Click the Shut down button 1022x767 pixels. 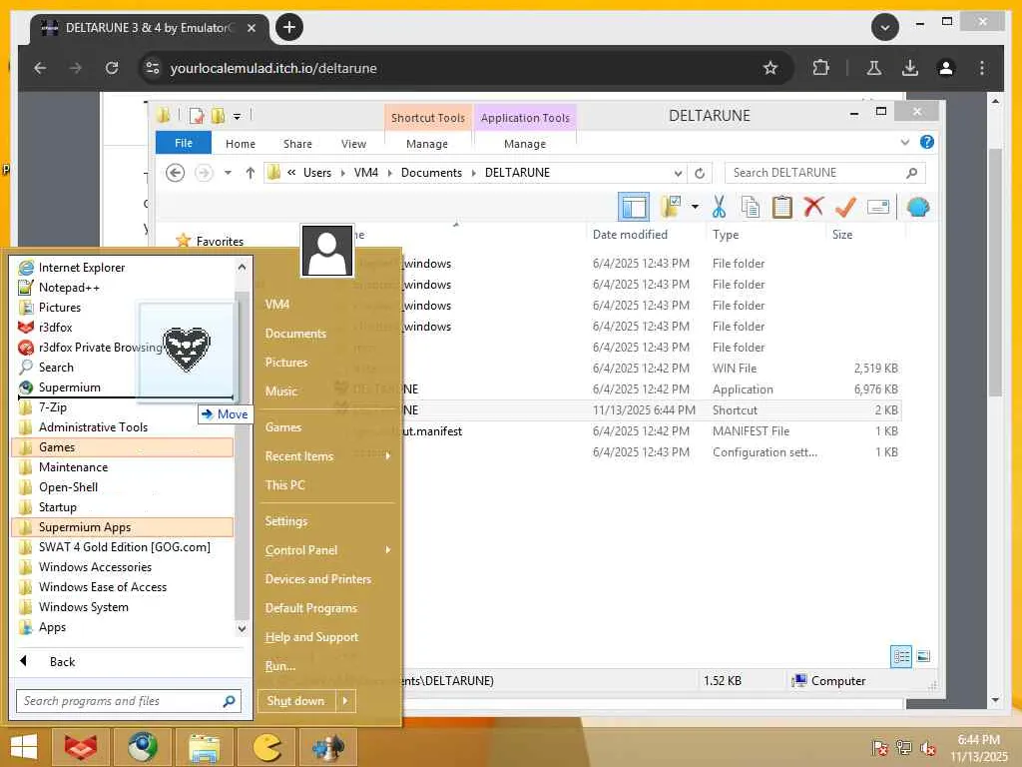(x=296, y=701)
